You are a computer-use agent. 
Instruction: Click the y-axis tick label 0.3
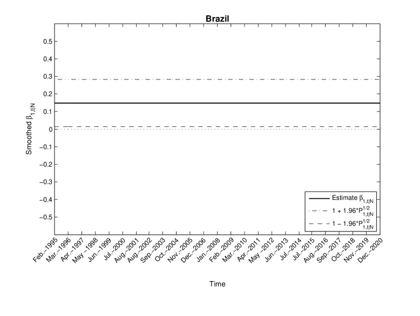(47, 77)
